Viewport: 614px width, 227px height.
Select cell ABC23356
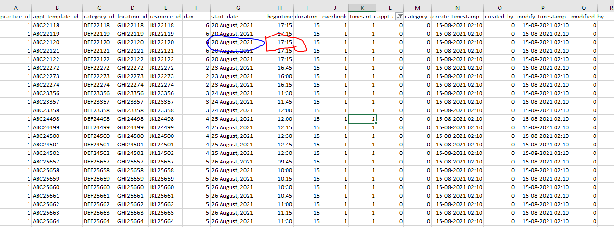pos(57,93)
